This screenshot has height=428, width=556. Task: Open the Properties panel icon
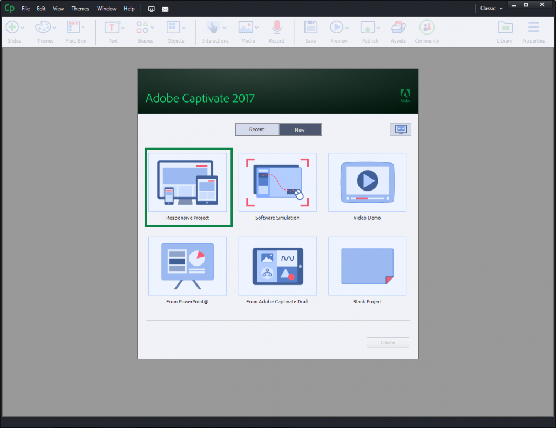click(x=534, y=28)
